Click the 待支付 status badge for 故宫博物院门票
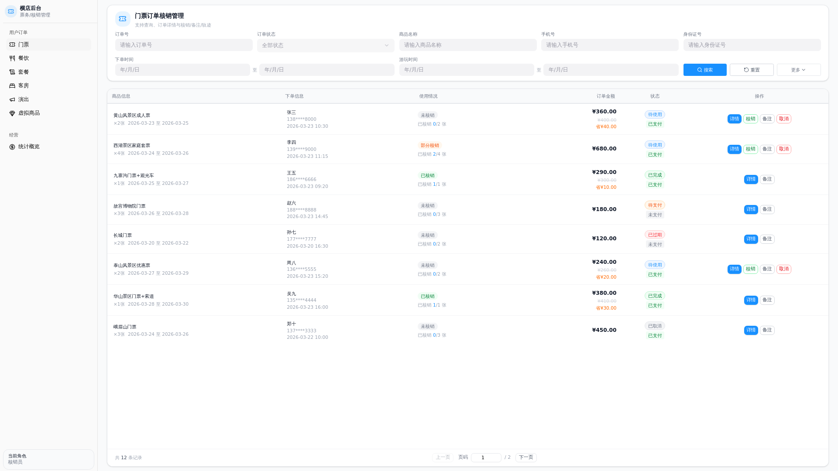Screen dimensions: 838x471 (x=655, y=205)
